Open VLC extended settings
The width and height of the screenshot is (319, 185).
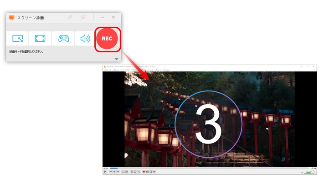(126, 172)
